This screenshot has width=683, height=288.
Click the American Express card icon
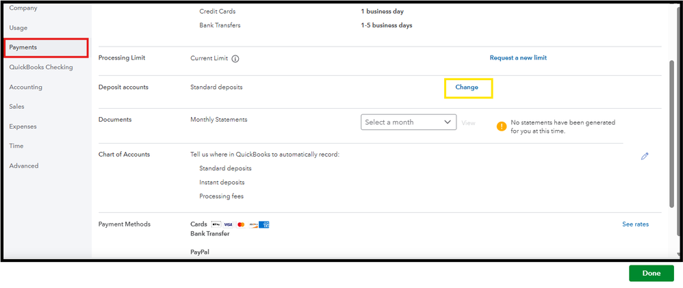(x=264, y=224)
